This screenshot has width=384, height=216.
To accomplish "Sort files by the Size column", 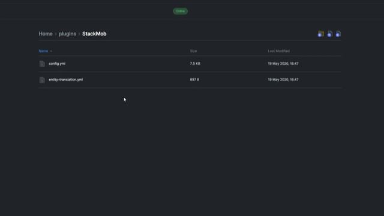I will (x=193, y=51).
